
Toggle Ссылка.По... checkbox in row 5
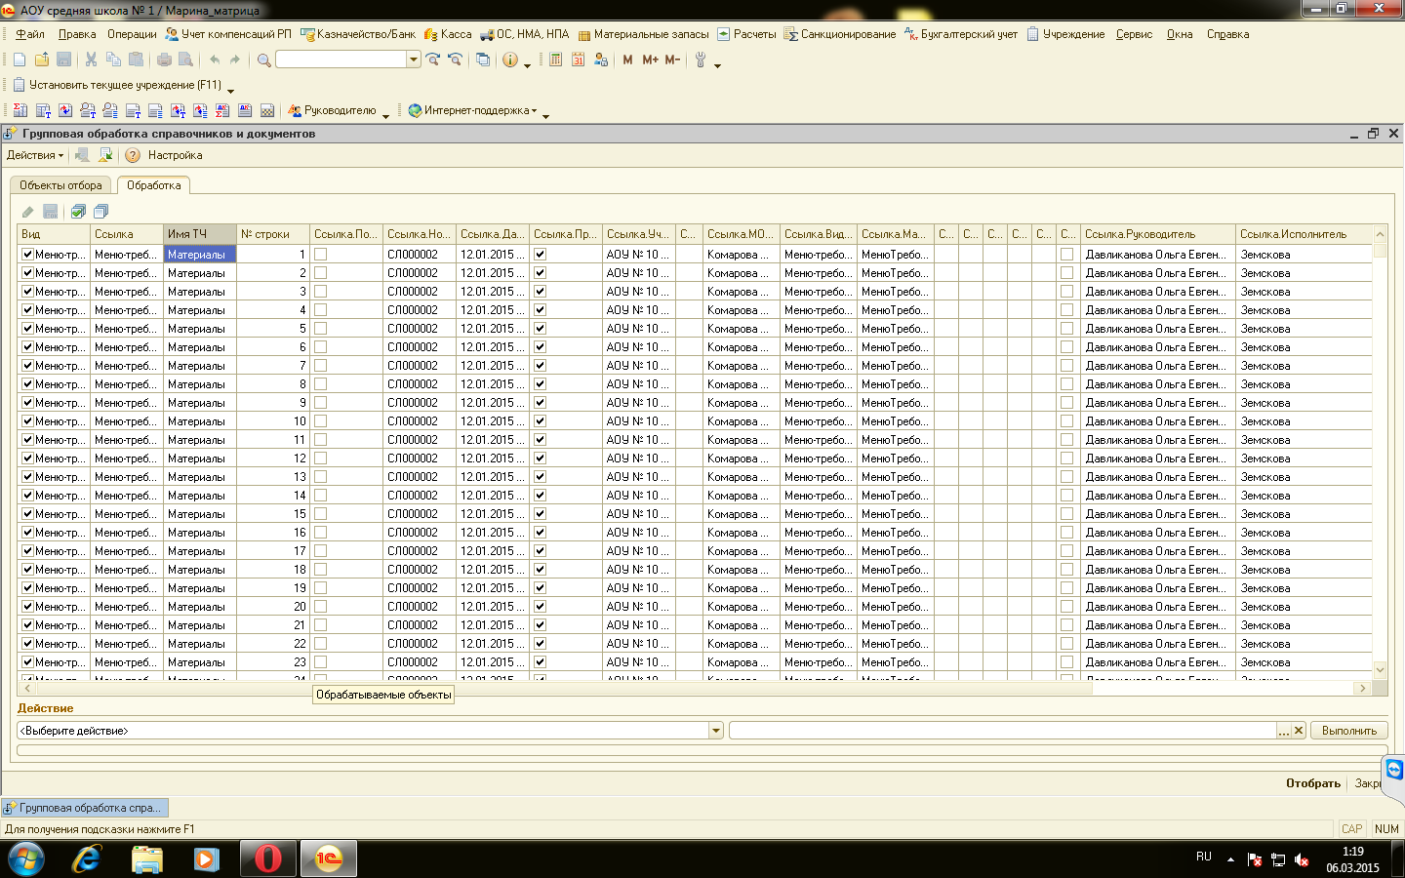pyautogui.click(x=320, y=329)
